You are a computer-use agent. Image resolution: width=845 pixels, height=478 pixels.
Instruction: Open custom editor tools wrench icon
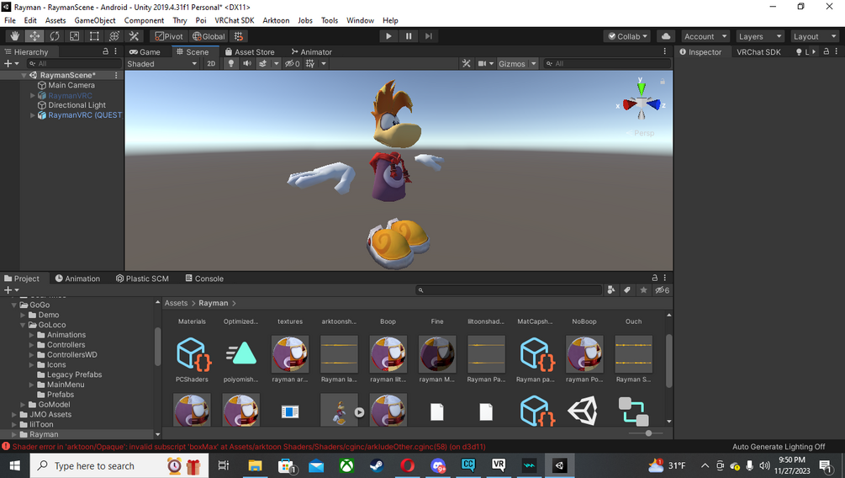(x=135, y=36)
